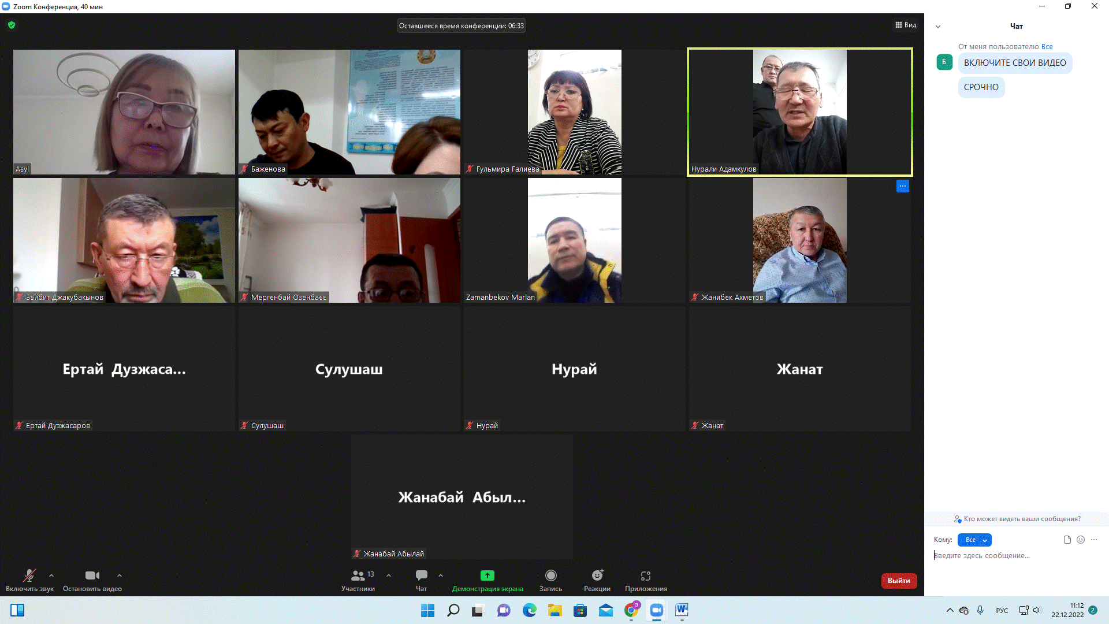Unmute microphone with Включить звук
The width and height of the screenshot is (1109, 624).
(29, 575)
